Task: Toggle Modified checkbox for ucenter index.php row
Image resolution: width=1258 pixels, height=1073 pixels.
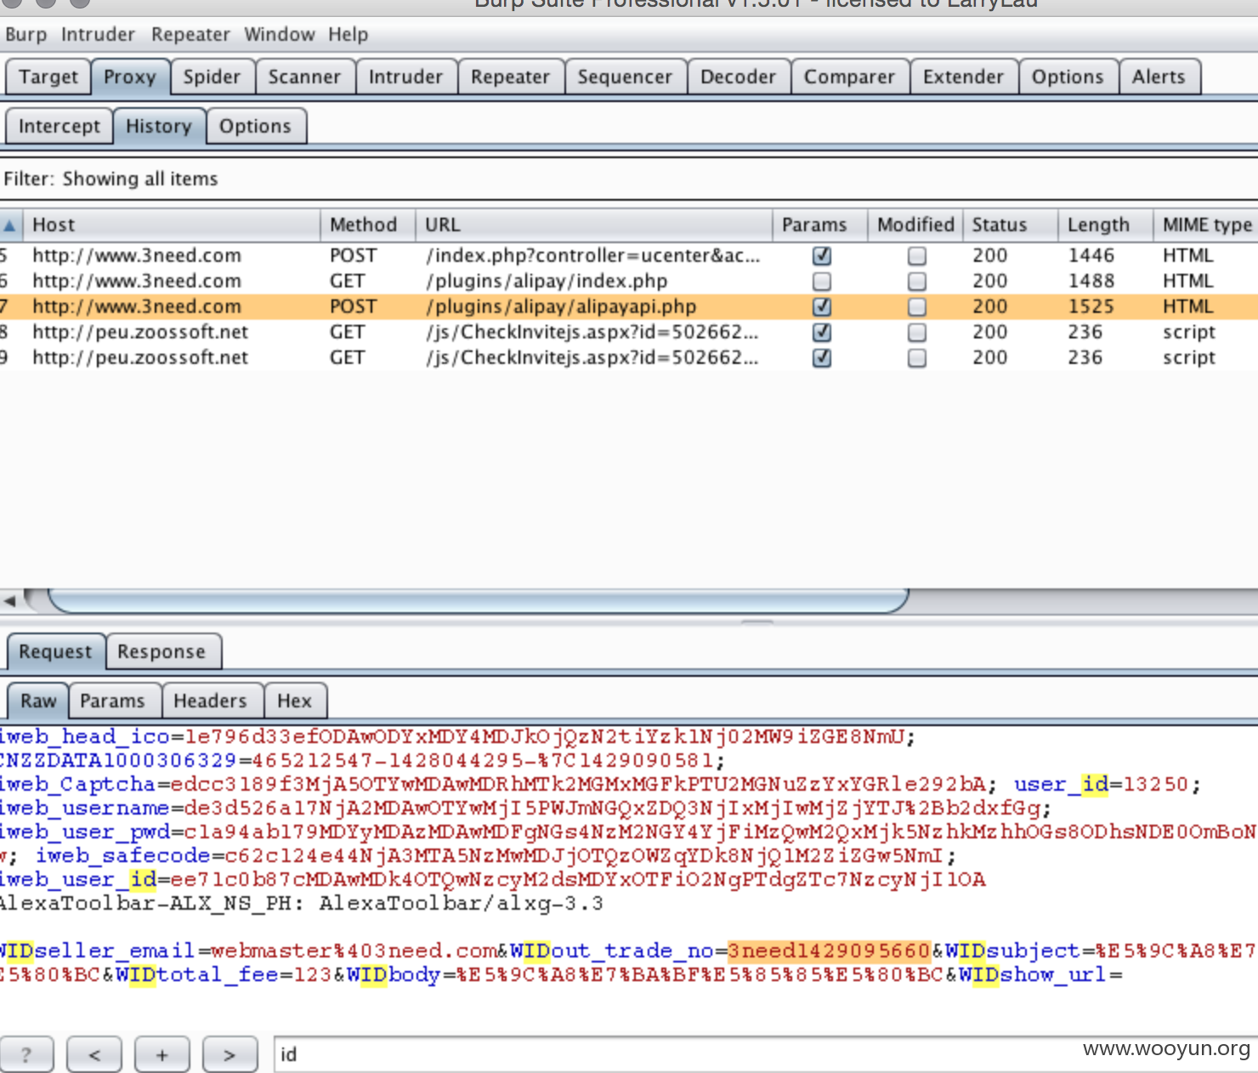Action: pos(916,256)
